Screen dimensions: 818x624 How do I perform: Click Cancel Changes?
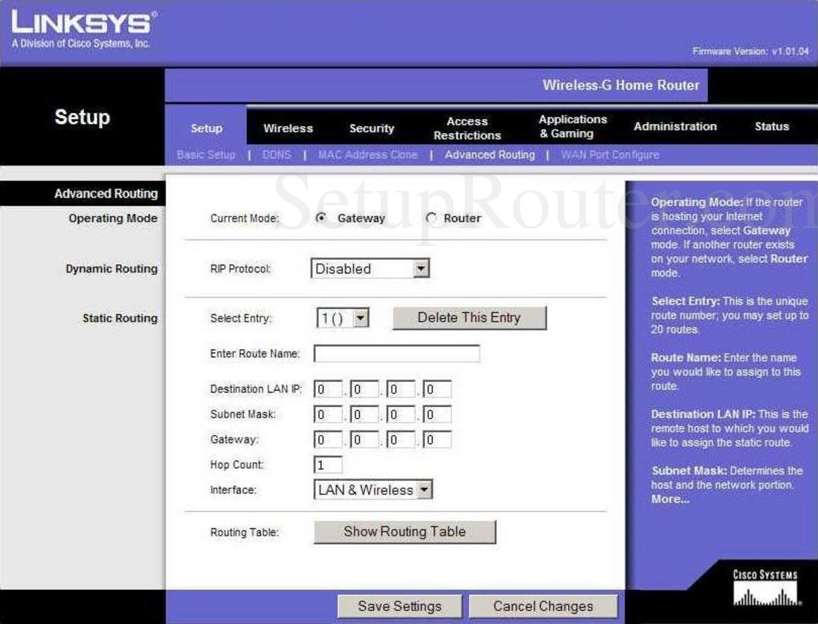tap(543, 606)
